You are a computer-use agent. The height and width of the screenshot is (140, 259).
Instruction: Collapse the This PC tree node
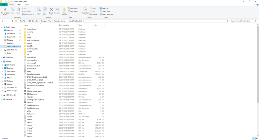pyautogui.click(x=2, y=62)
